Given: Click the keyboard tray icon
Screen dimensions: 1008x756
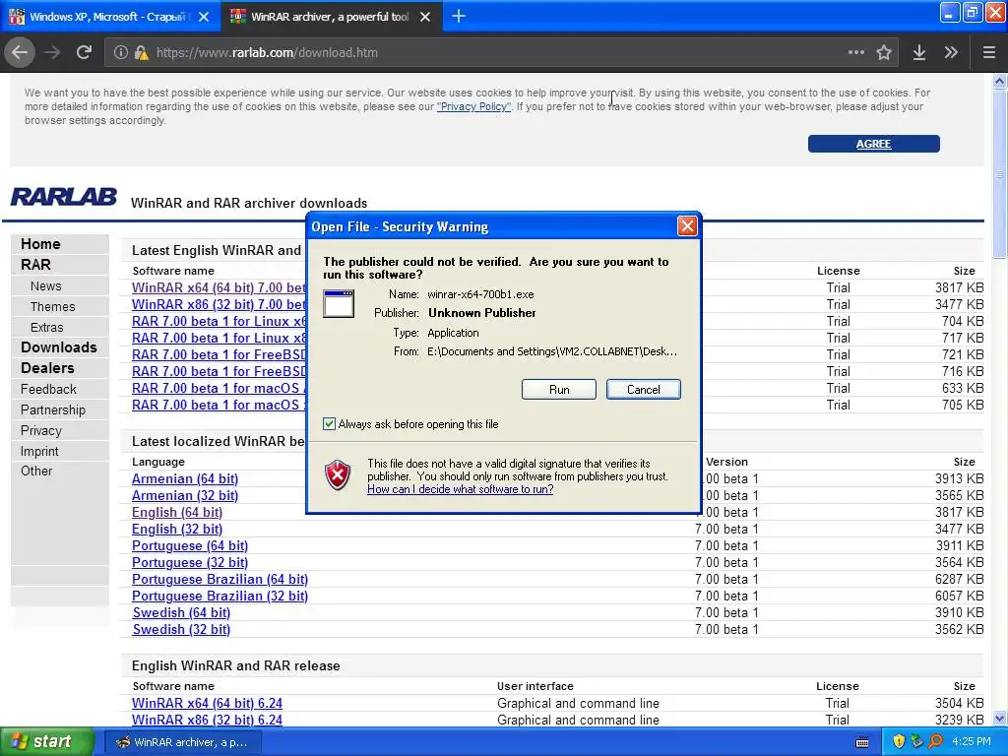Looking at the screenshot, I should coord(862,742).
